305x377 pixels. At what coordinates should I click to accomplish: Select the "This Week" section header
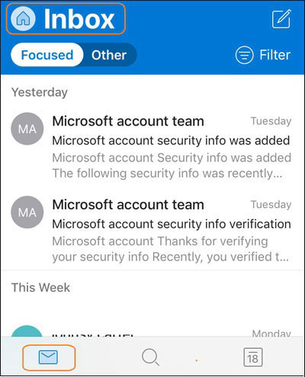point(40,288)
